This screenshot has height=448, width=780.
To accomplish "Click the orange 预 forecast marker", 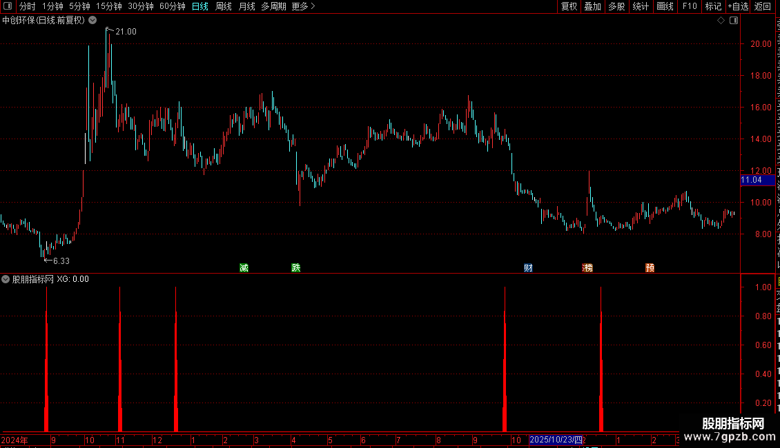I will click(x=650, y=267).
